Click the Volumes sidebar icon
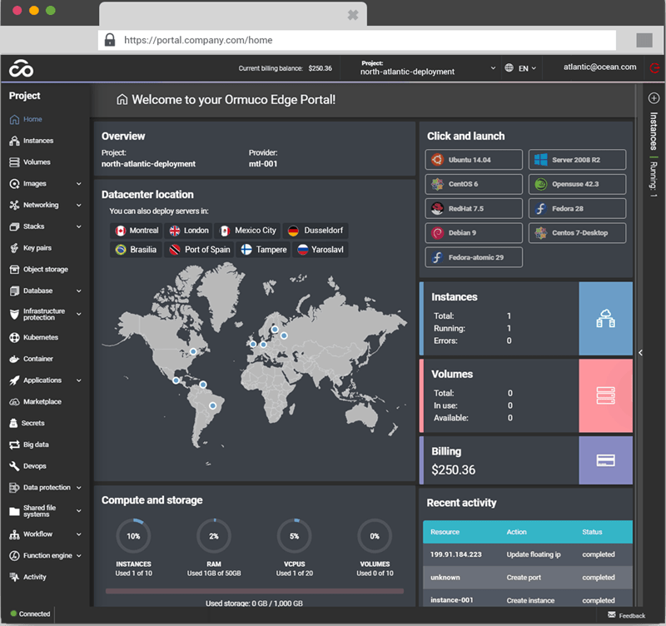The height and width of the screenshot is (626, 666). tap(14, 162)
